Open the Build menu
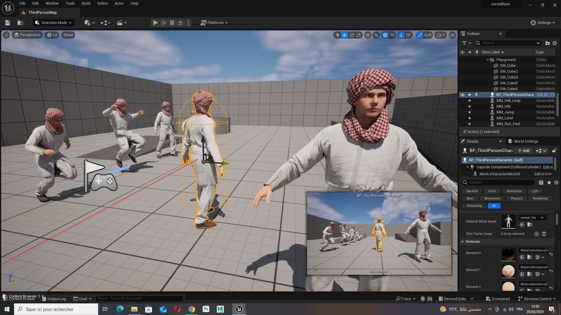The height and width of the screenshot is (315, 561). point(86,3)
